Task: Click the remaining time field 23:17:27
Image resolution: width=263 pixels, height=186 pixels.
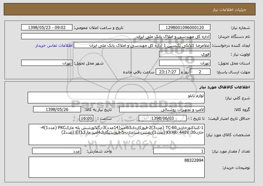Action: coord(168,72)
